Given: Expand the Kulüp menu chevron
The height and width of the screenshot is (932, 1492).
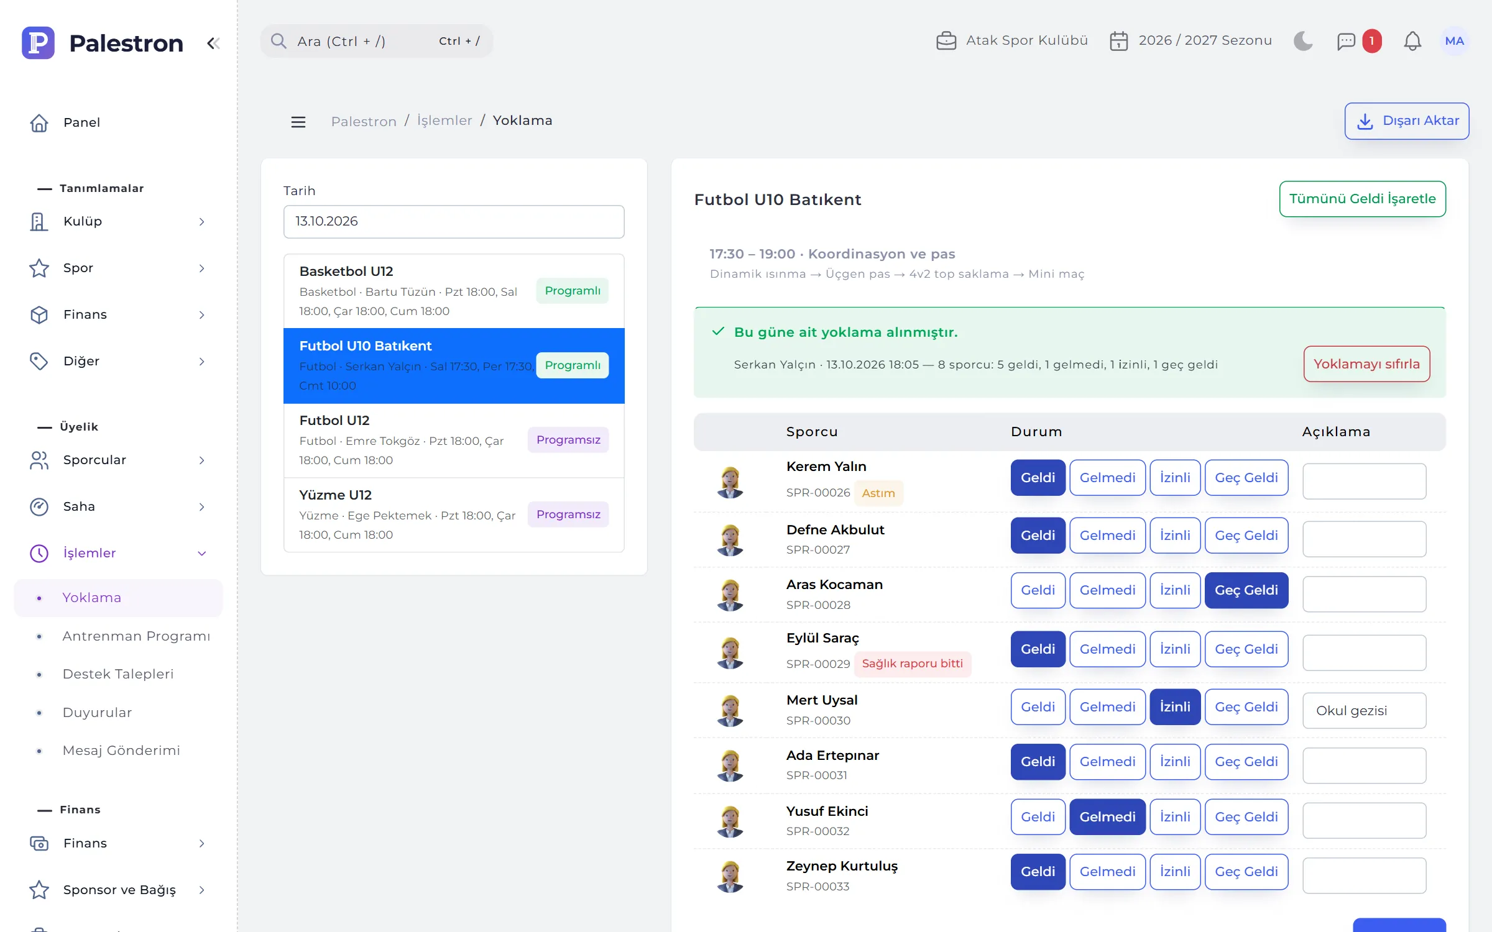Looking at the screenshot, I should tap(201, 222).
